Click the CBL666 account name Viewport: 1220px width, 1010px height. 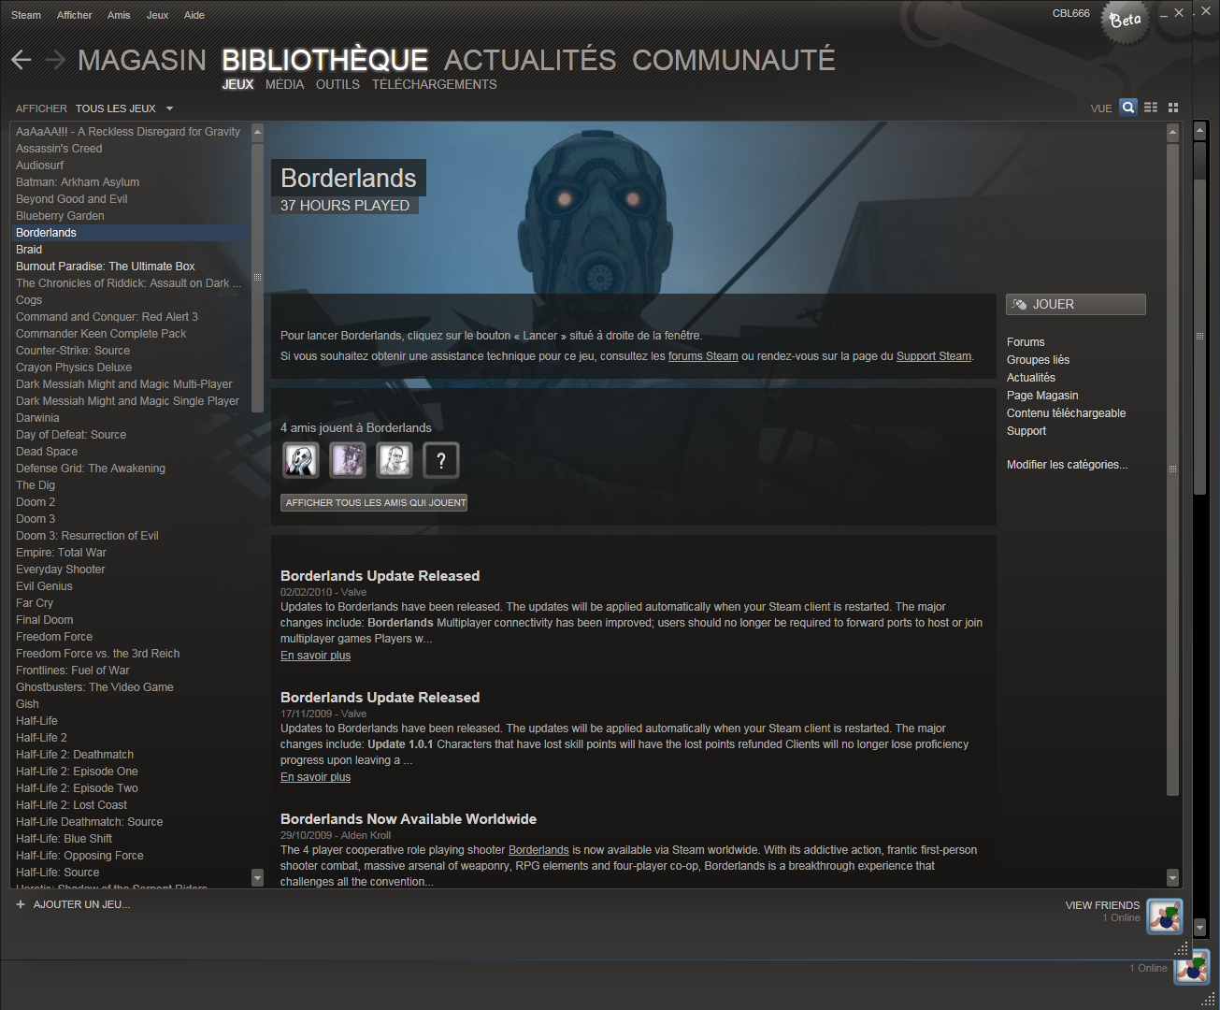1070,13
